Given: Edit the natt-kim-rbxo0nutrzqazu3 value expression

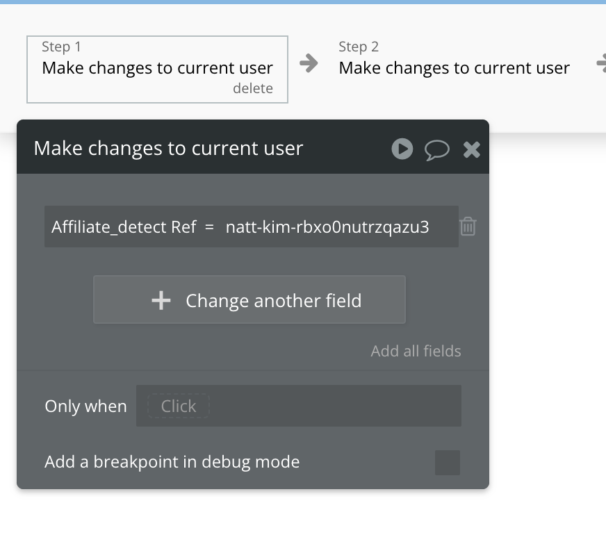Looking at the screenshot, I should point(327,227).
